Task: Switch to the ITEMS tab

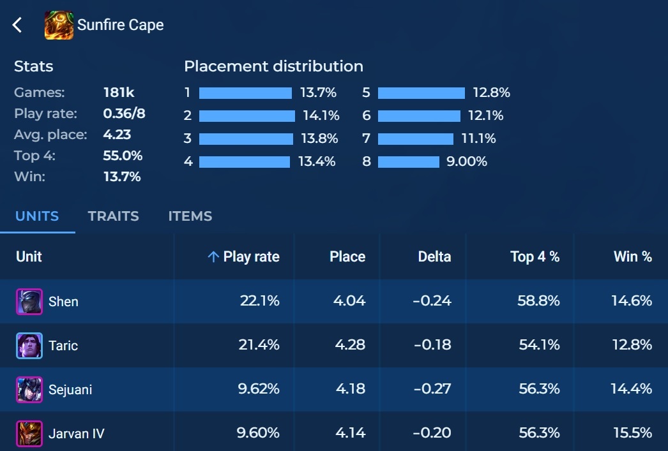Action: pyautogui.click(x=190, y=216)
